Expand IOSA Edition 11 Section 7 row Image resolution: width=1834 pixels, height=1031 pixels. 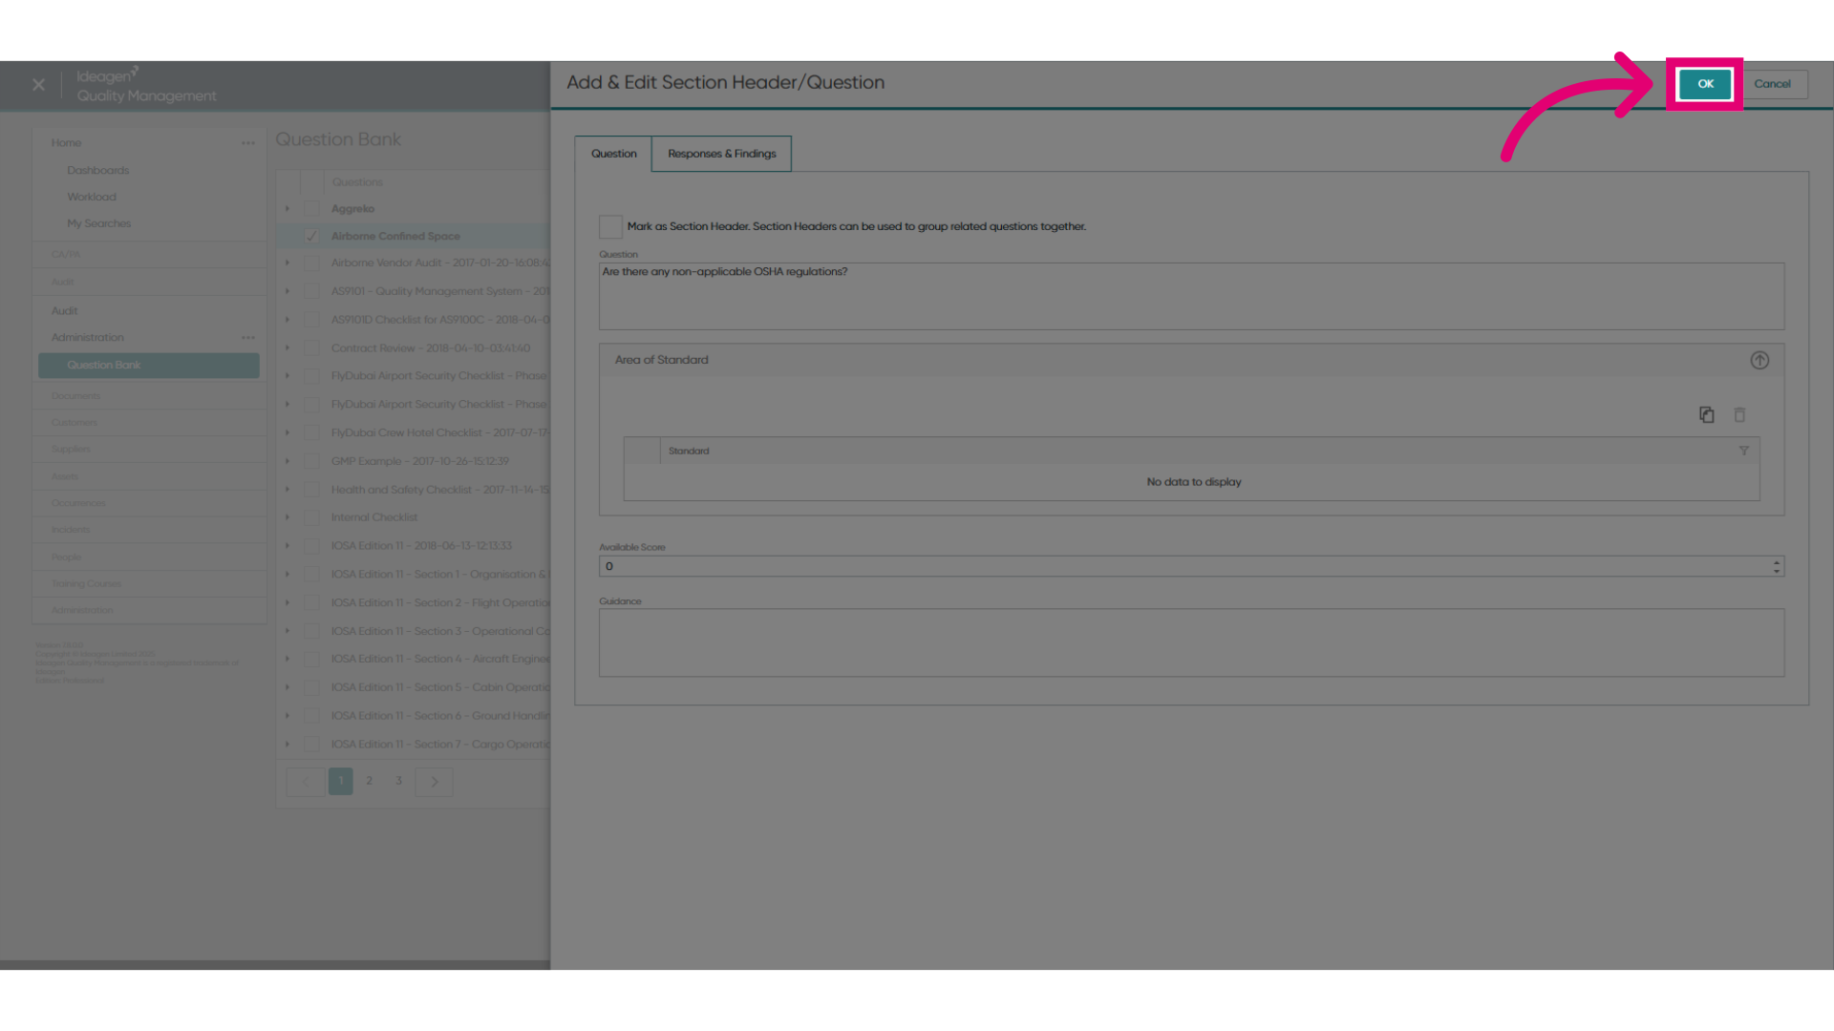click(287, 744)
